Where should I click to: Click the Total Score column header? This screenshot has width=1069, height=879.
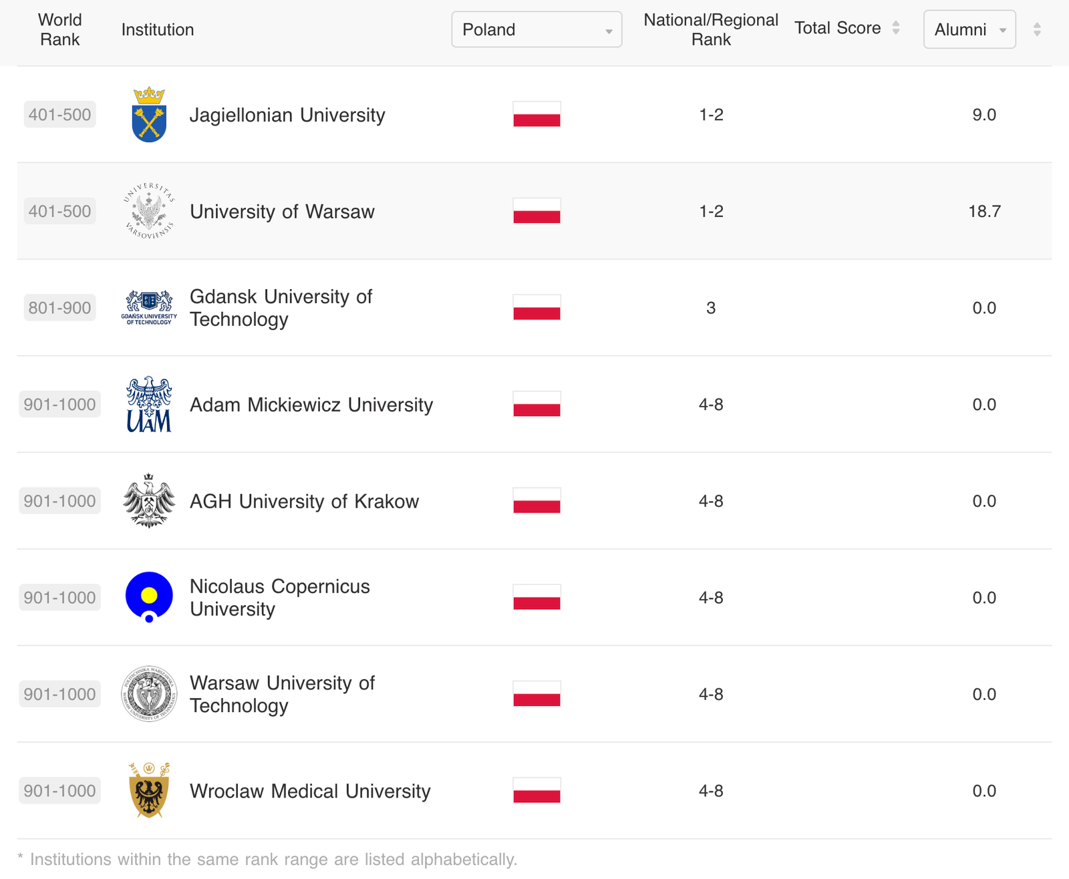[x=837, y=28]
